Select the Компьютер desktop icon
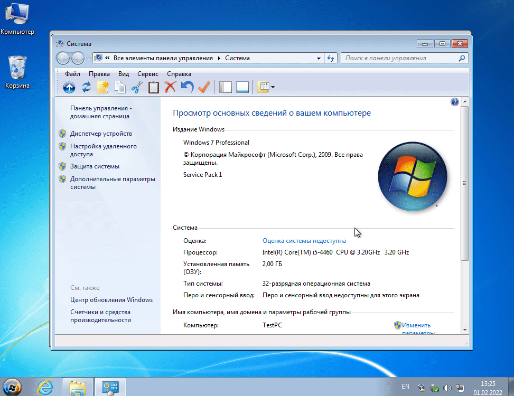 17,18
